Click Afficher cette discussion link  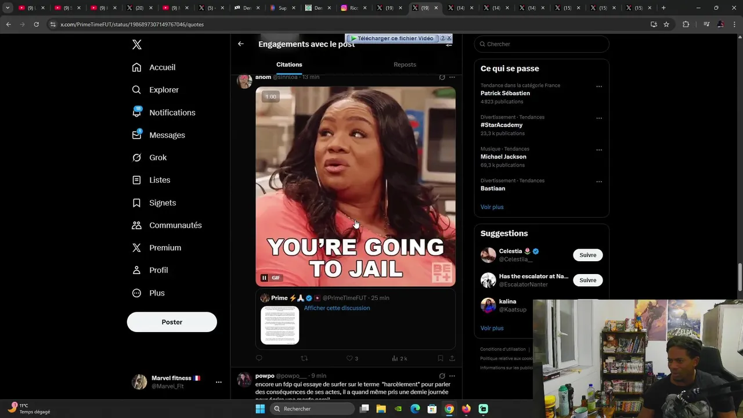(337, 308)
